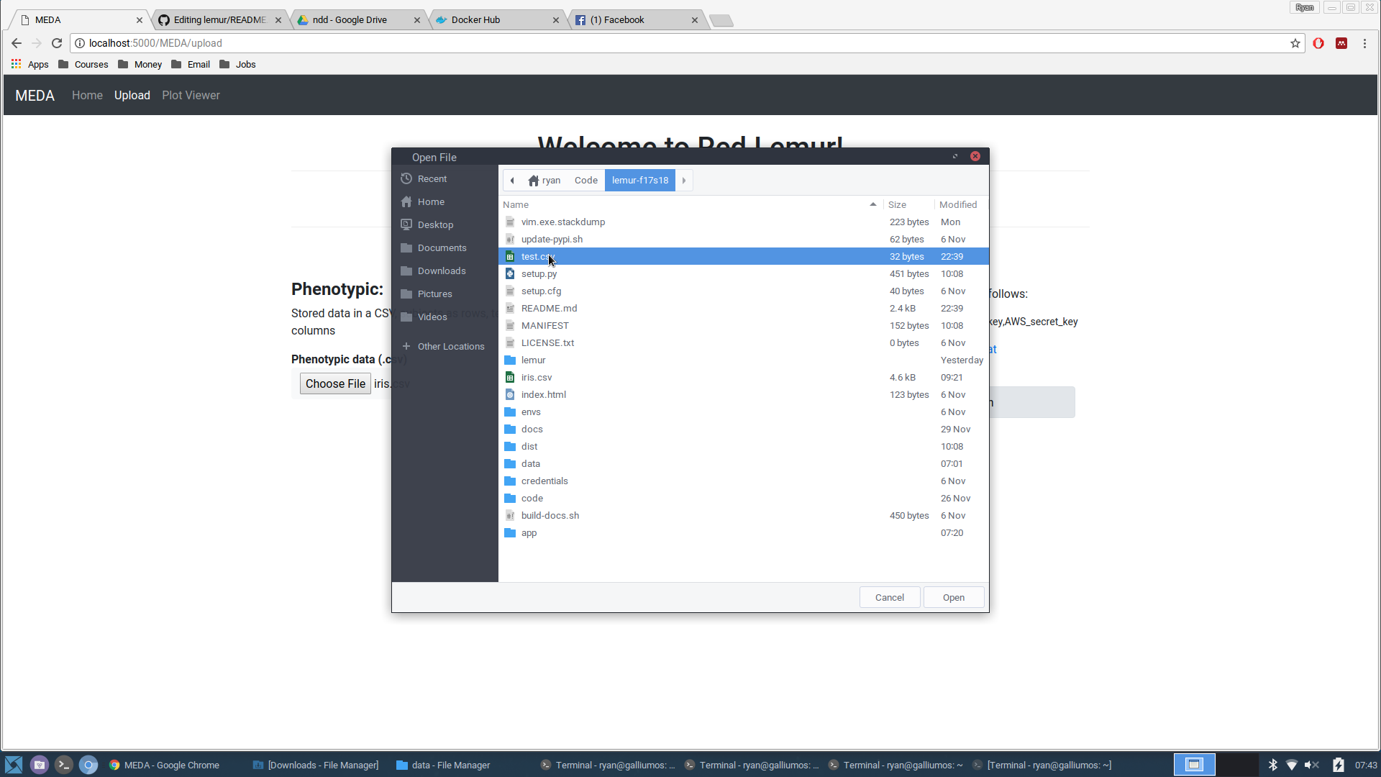This screenshot has width=1381, height=777.
Task: Reload the page with refresh icon
Action: click(57, 43)
